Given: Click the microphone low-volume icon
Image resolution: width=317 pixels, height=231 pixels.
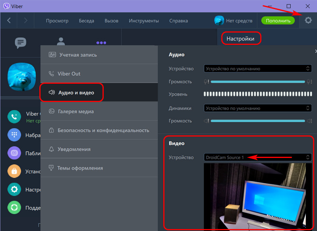Looking at the screenshot, I should (207, 82).
